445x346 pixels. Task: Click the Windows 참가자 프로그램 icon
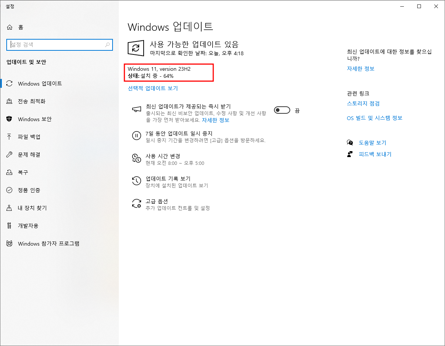point(10,243)
